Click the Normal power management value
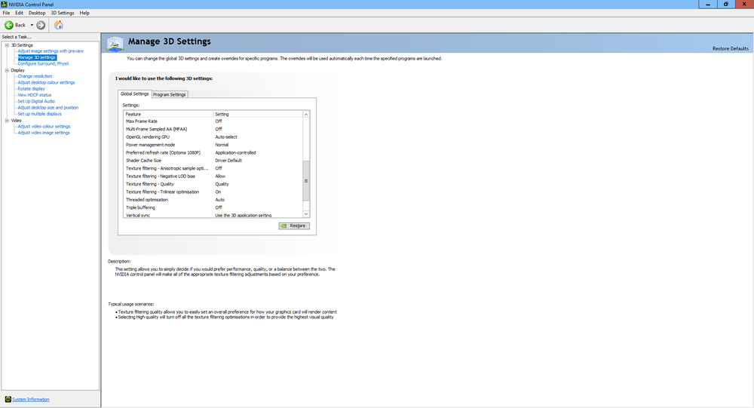This screenshot has width=754, height=408. [x=222, y=145]
